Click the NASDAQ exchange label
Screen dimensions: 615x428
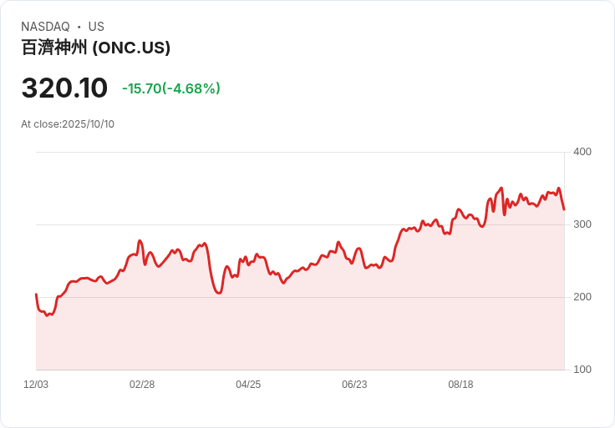(x=45, y=27)
